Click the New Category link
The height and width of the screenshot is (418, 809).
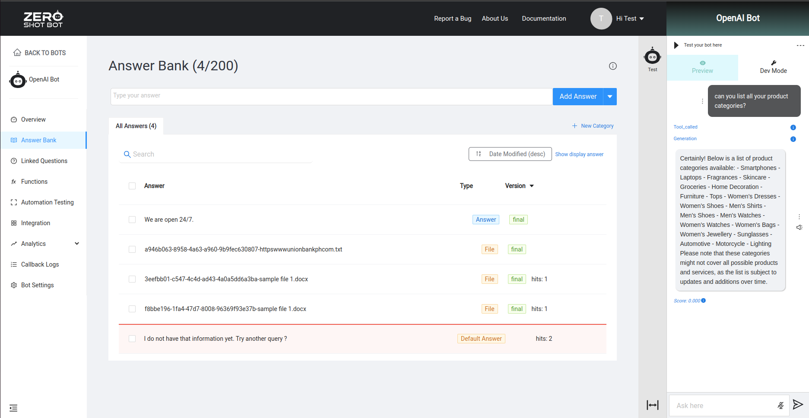593,126
